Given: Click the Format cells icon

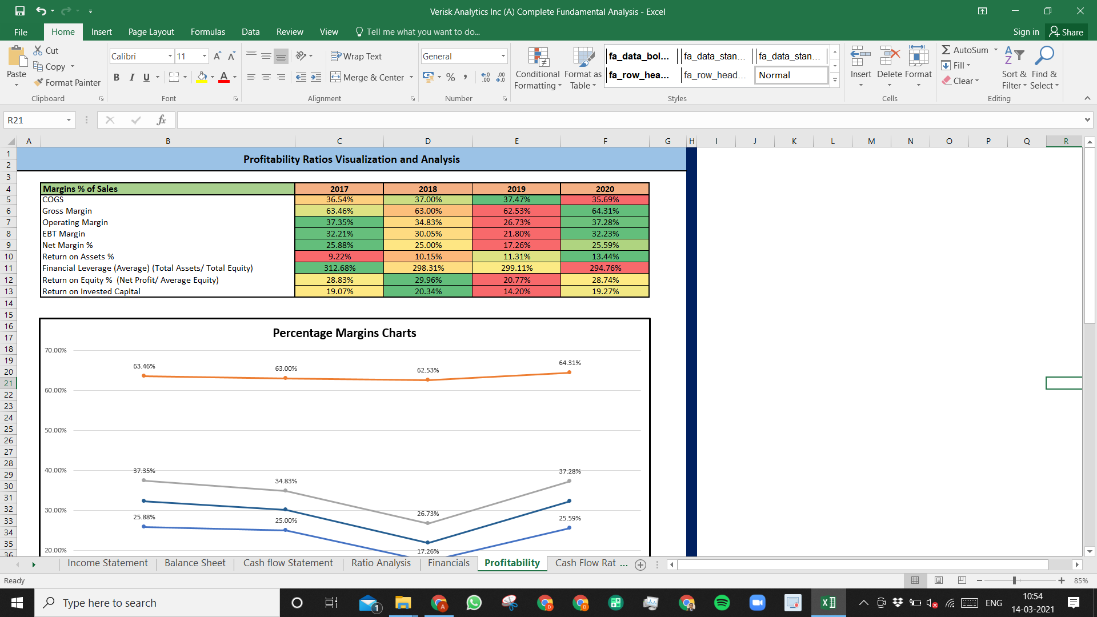Looking at the screenshot, I should (x=918, y=57).
